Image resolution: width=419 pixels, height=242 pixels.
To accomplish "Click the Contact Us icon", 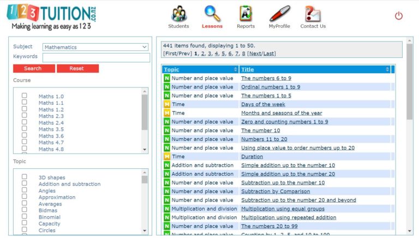I will (313, 14).
